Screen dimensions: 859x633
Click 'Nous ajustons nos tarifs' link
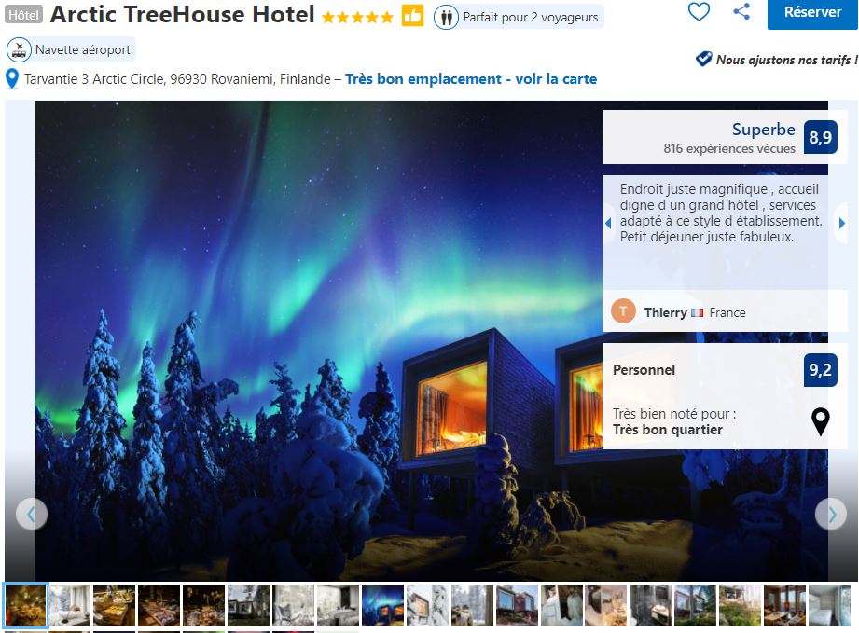click(786, 60)
